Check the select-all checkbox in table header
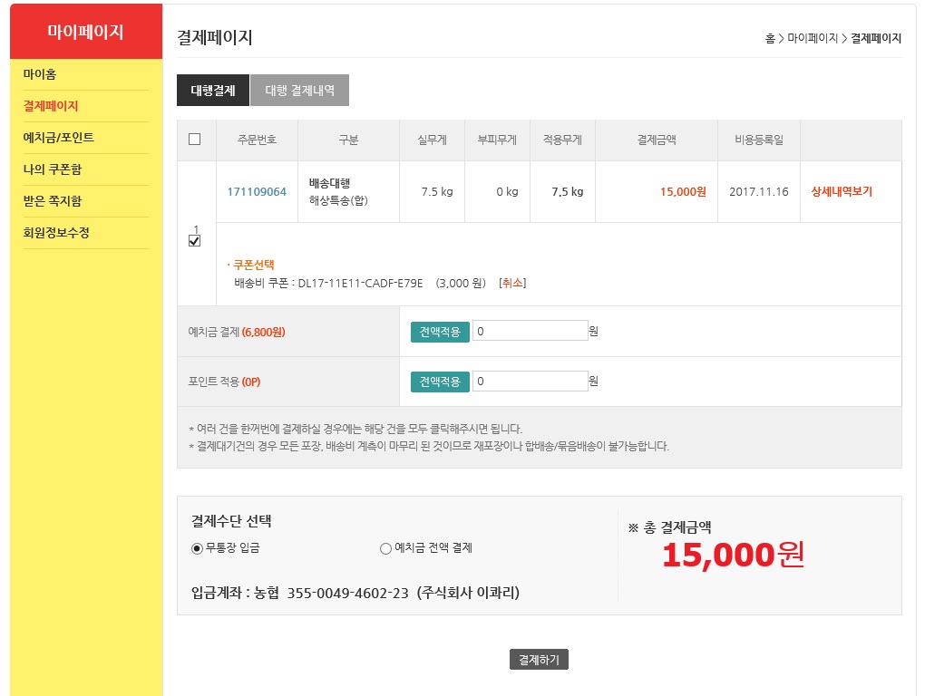 tap(195, 139)
